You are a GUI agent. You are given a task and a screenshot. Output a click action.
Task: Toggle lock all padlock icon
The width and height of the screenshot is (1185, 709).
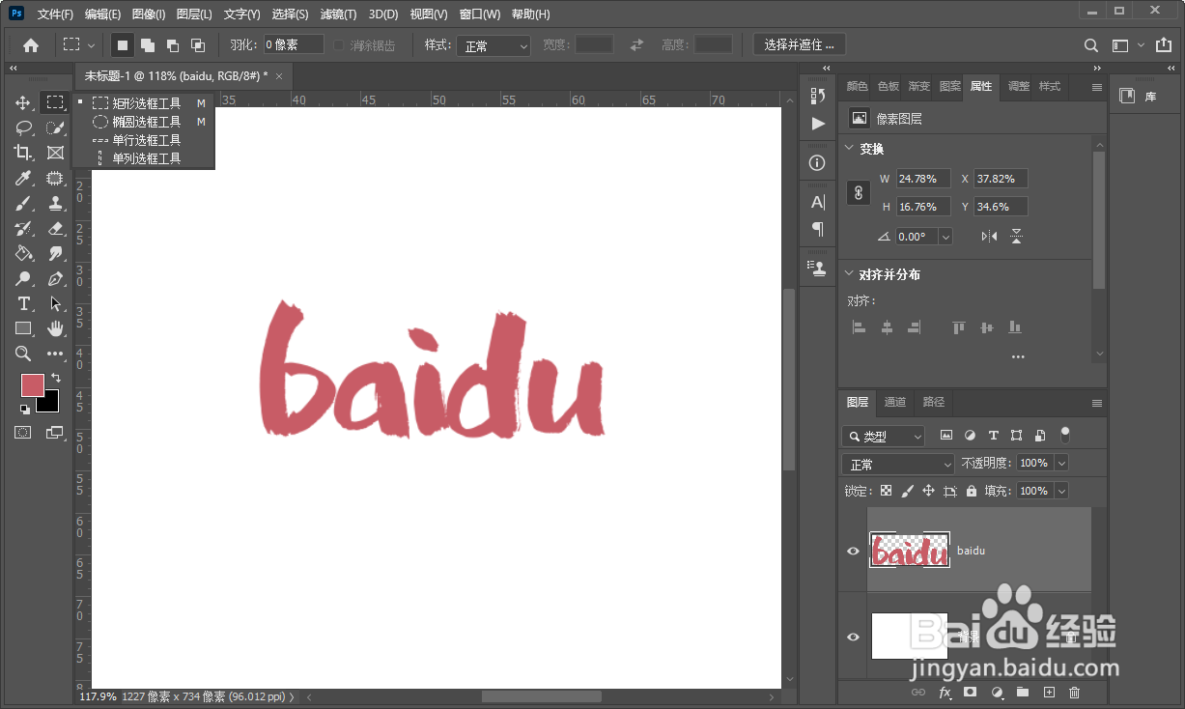click(x=971, y=491)
